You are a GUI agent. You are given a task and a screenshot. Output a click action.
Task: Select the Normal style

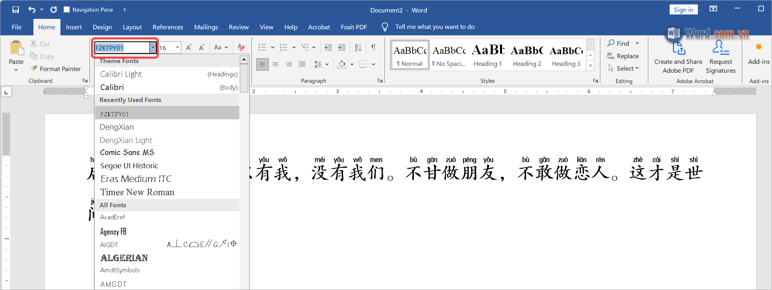point(410,55)
